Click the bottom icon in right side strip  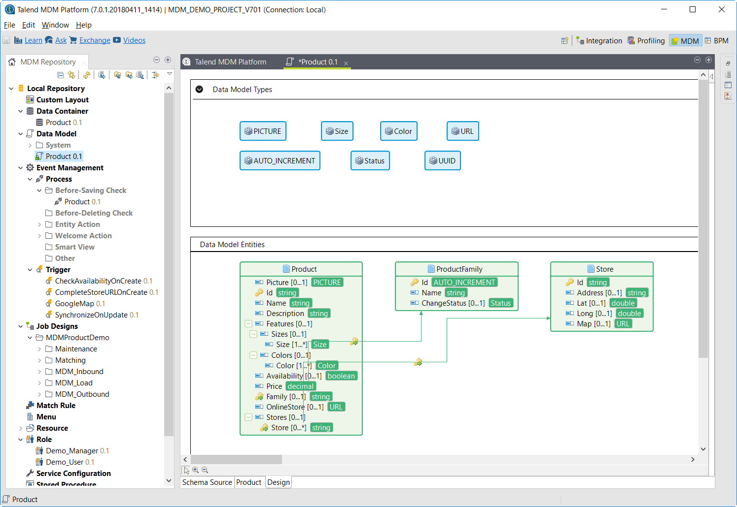click(x=728, y=96)
